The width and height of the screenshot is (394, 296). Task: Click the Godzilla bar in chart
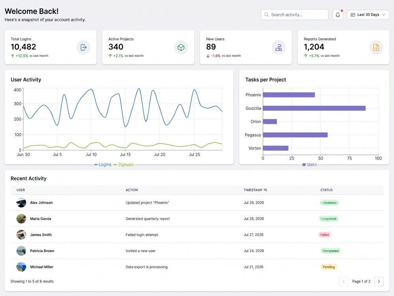point(314,108)
